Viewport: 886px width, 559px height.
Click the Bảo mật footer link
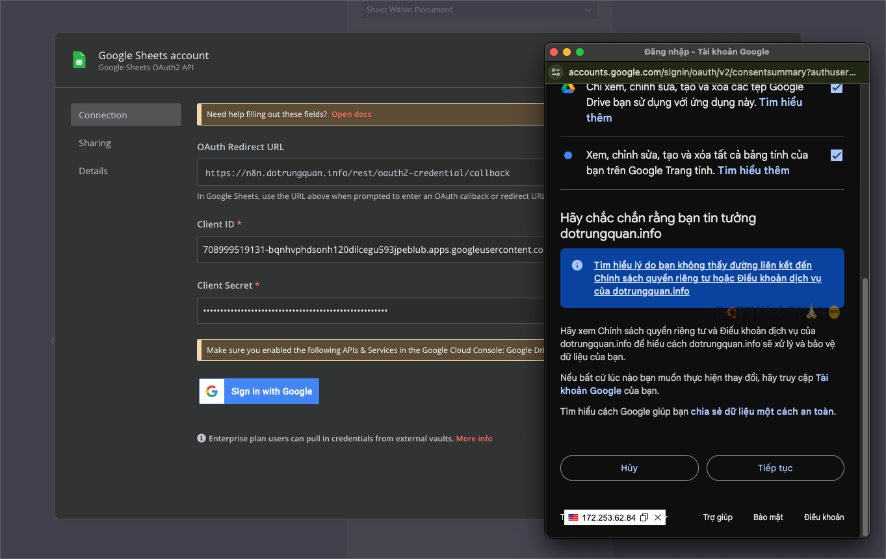pos(768,517)
